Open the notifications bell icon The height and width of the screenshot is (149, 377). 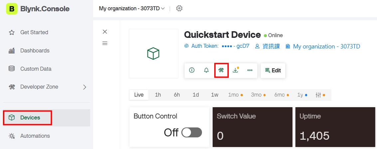[x=206, y=70]
